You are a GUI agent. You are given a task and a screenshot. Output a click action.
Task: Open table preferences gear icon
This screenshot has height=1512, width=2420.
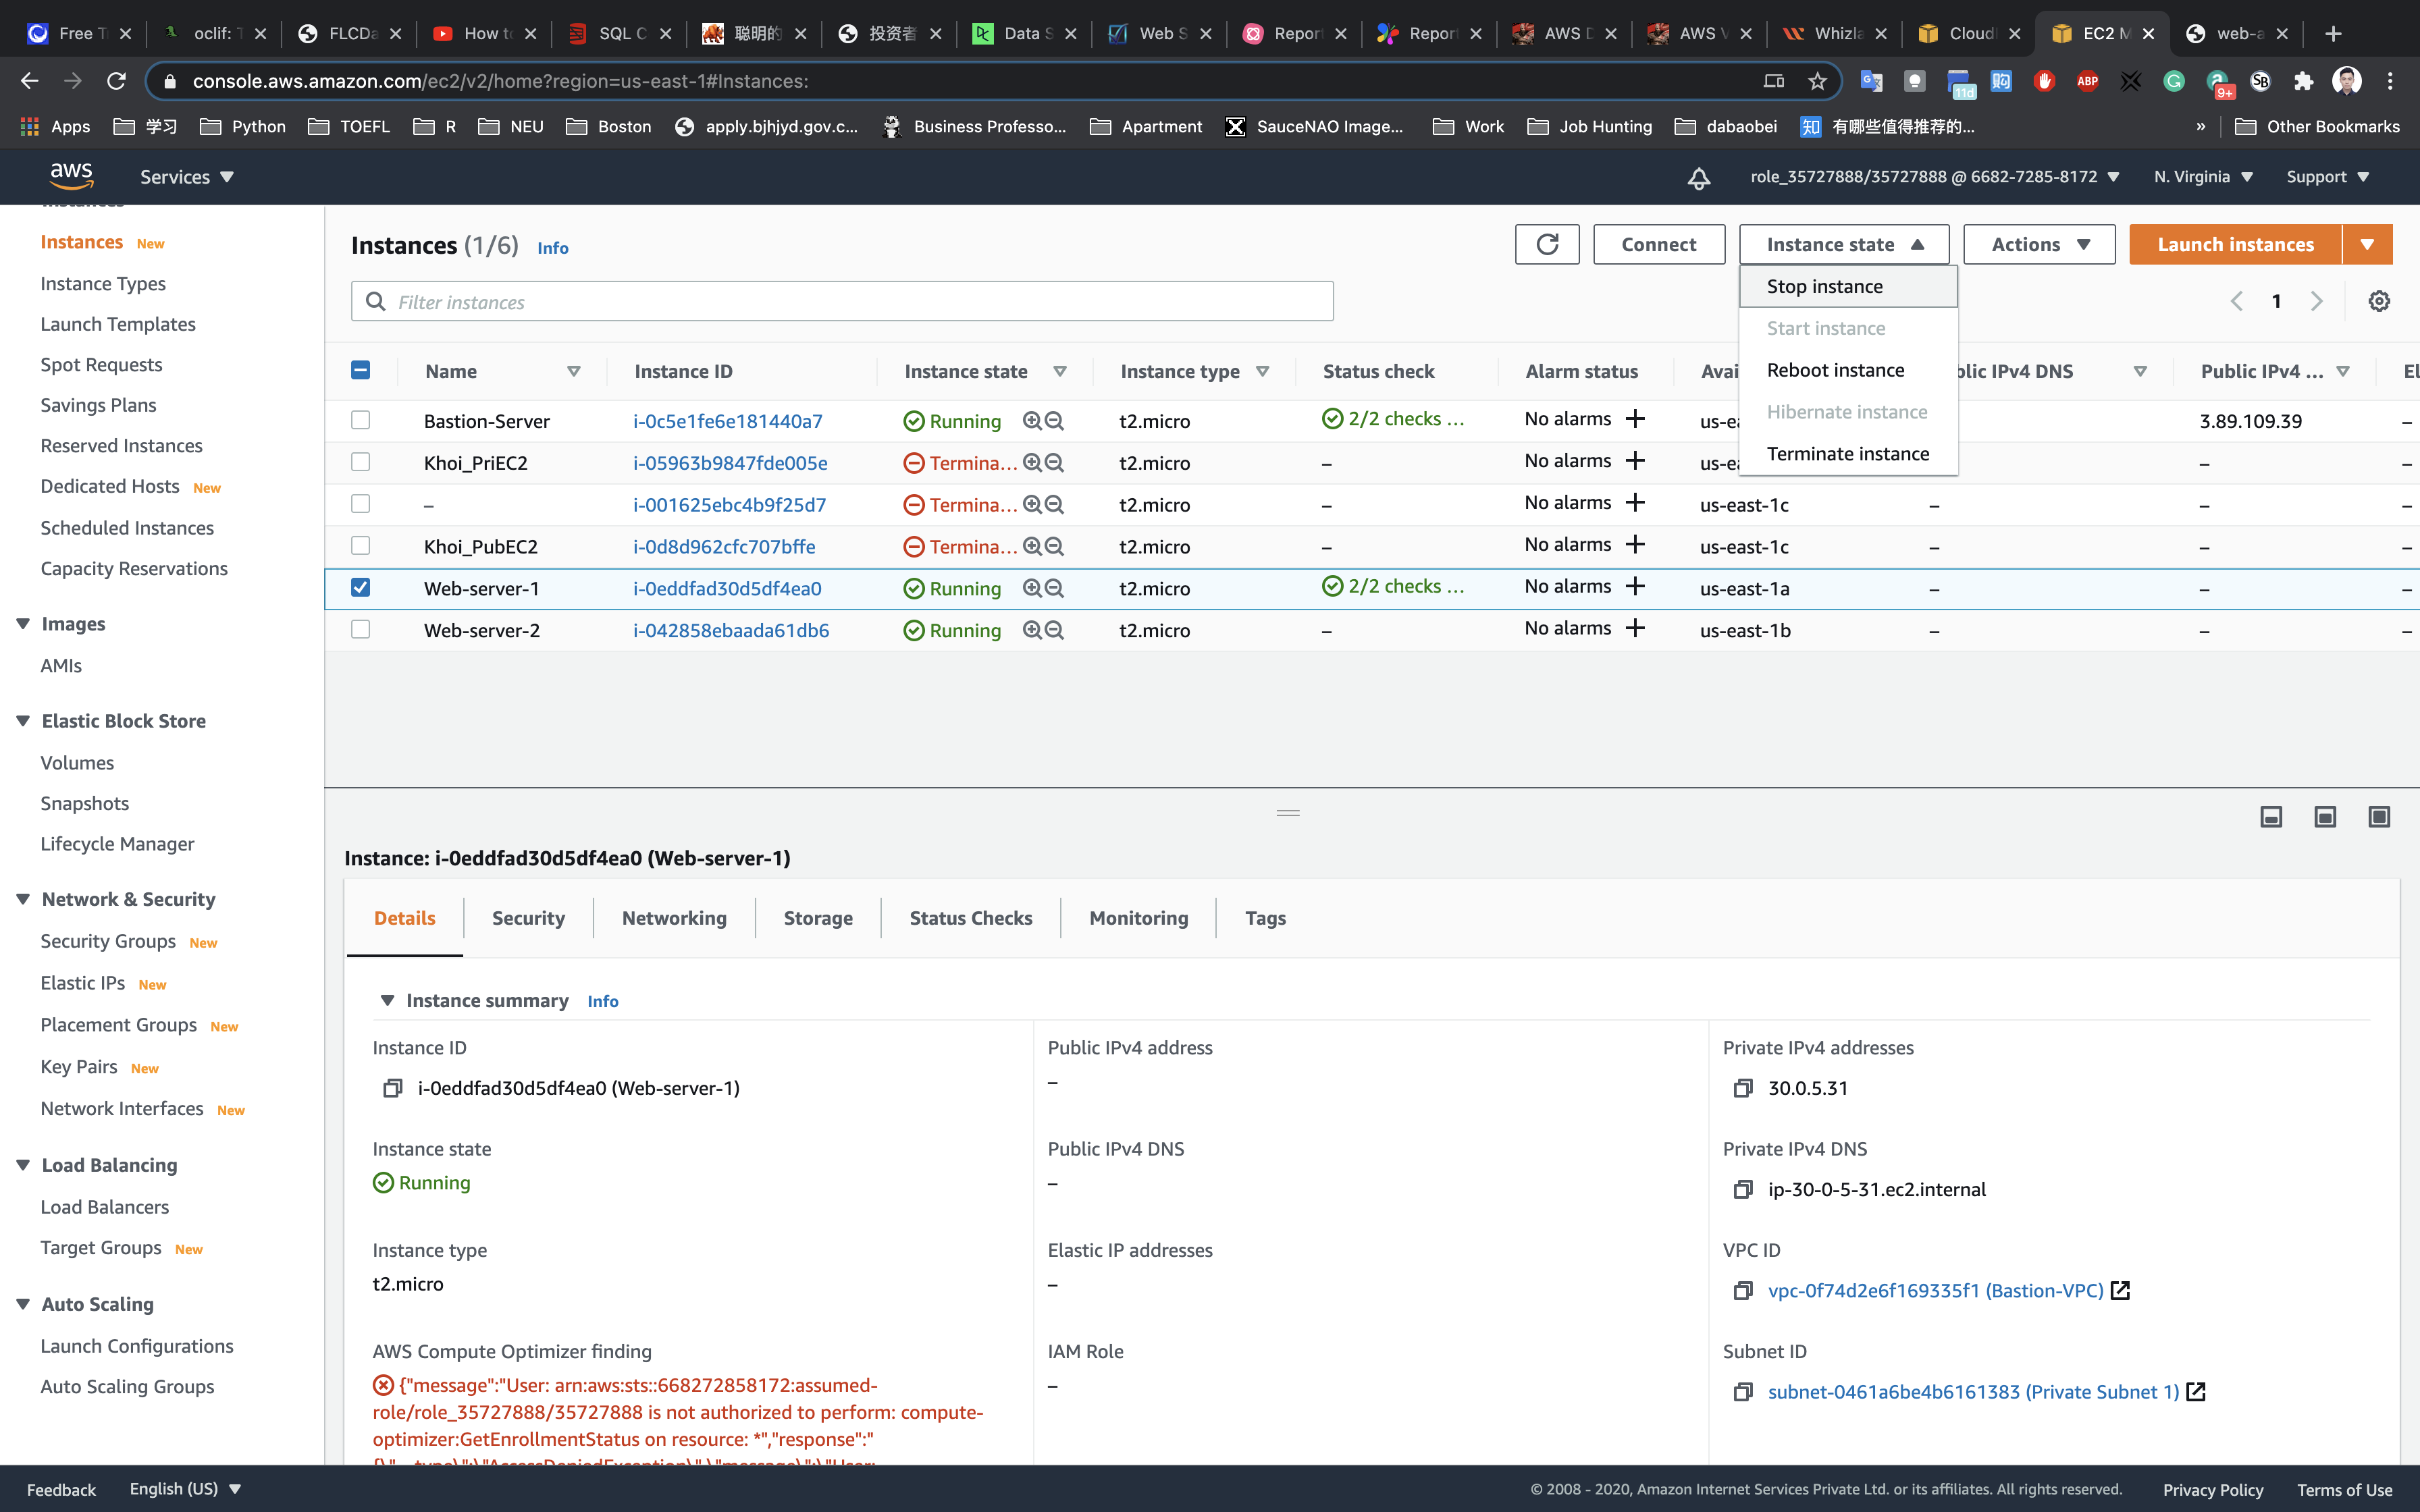[x=2379, y=301]
